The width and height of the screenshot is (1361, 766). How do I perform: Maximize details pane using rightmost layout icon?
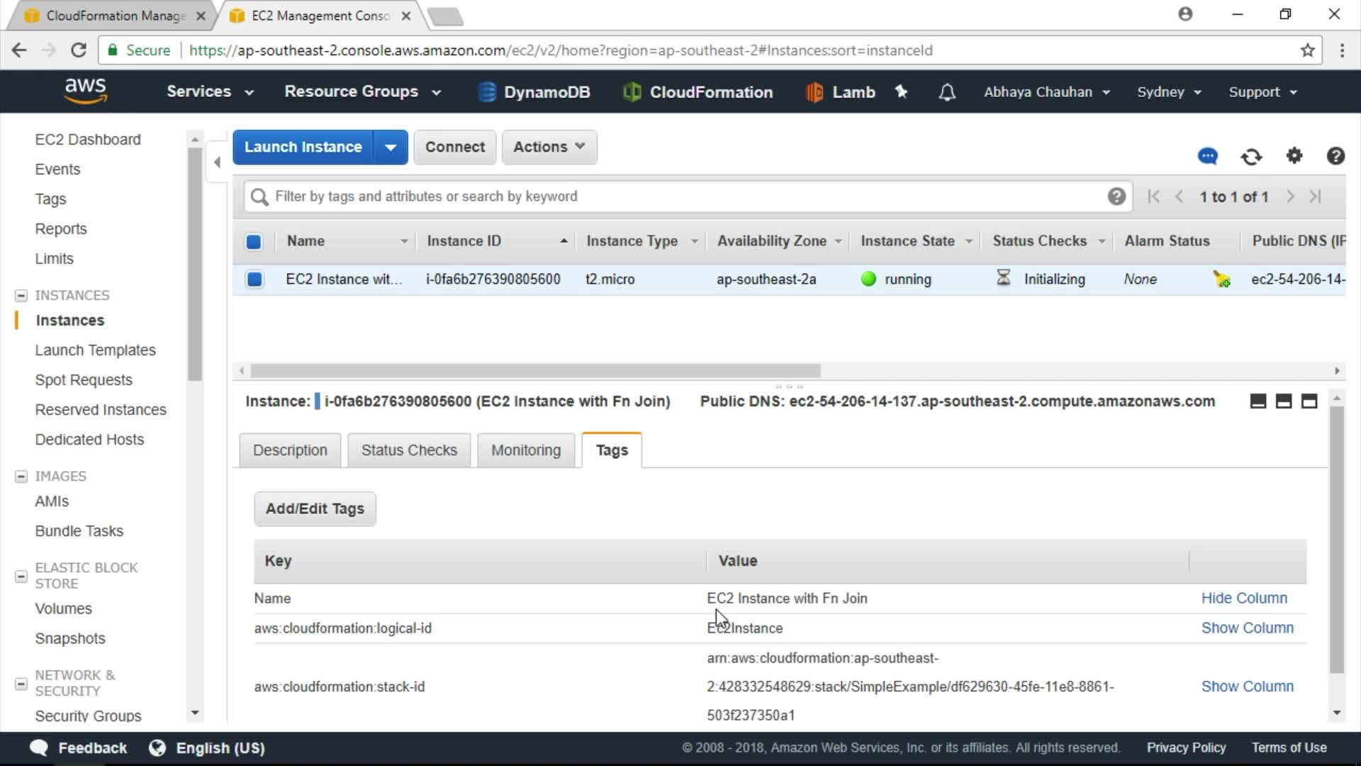[1309, 401]
